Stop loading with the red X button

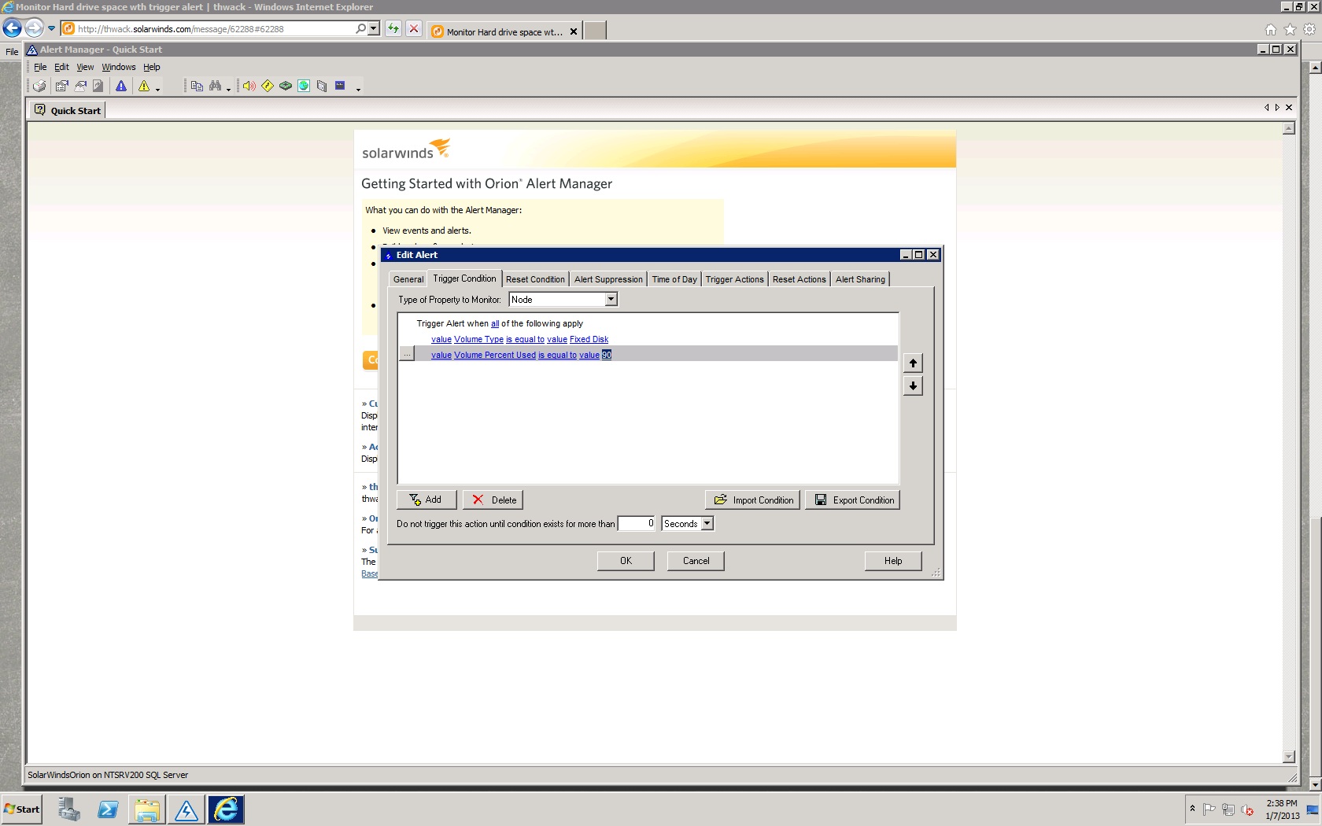pos(414,29)
